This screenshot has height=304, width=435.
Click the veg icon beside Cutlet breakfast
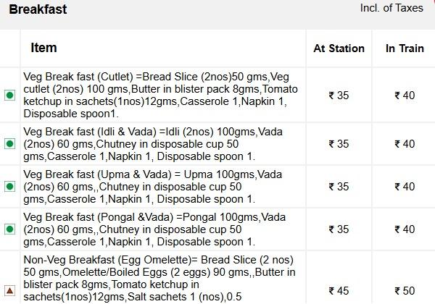pos(9,95)
